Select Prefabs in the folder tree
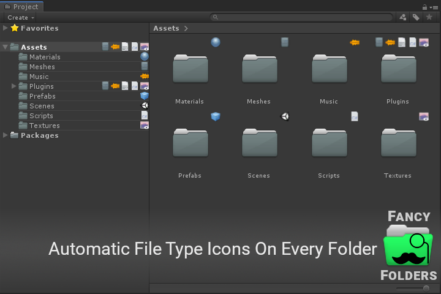Viewport: 441px width, 294px height. click(42, 96)
